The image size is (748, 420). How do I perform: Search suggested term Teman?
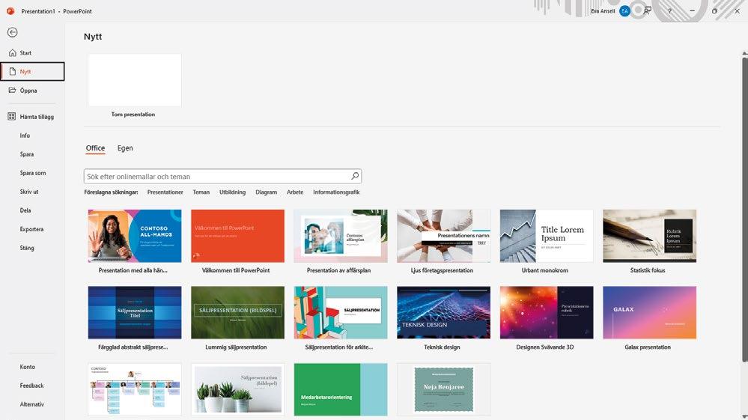click(x=201, y=192)
